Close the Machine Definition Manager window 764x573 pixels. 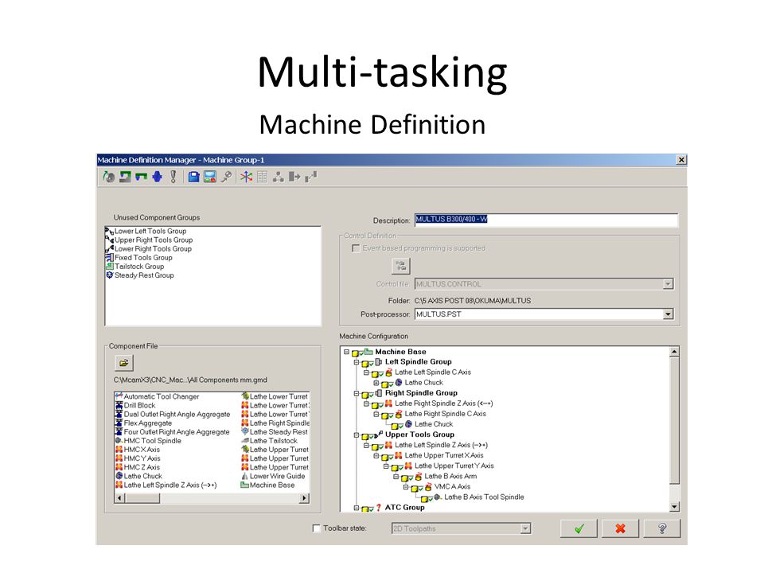pyautogui.click(x=681, y=160)
